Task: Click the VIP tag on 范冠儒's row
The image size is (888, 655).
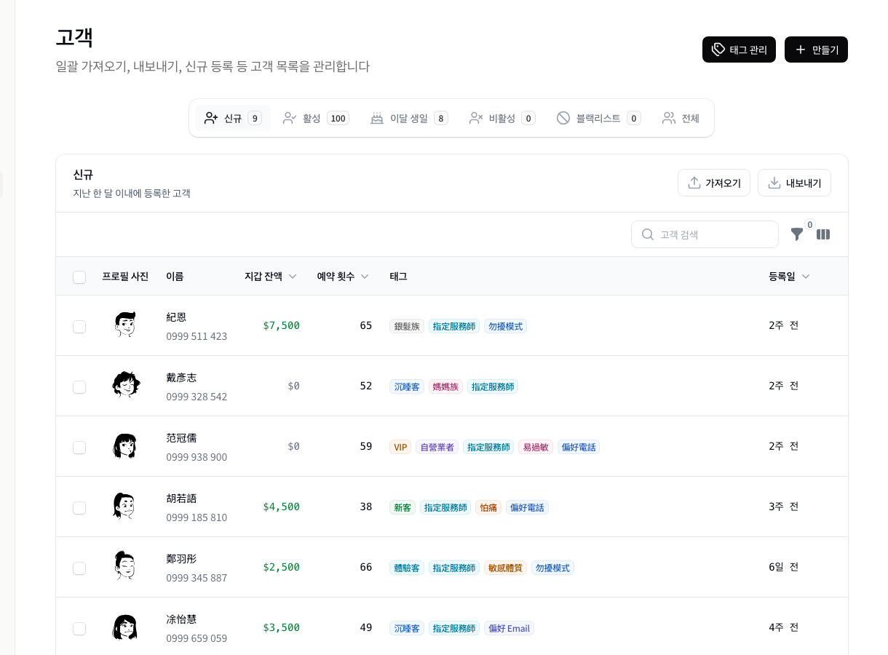Action: (x=400, y=447)
